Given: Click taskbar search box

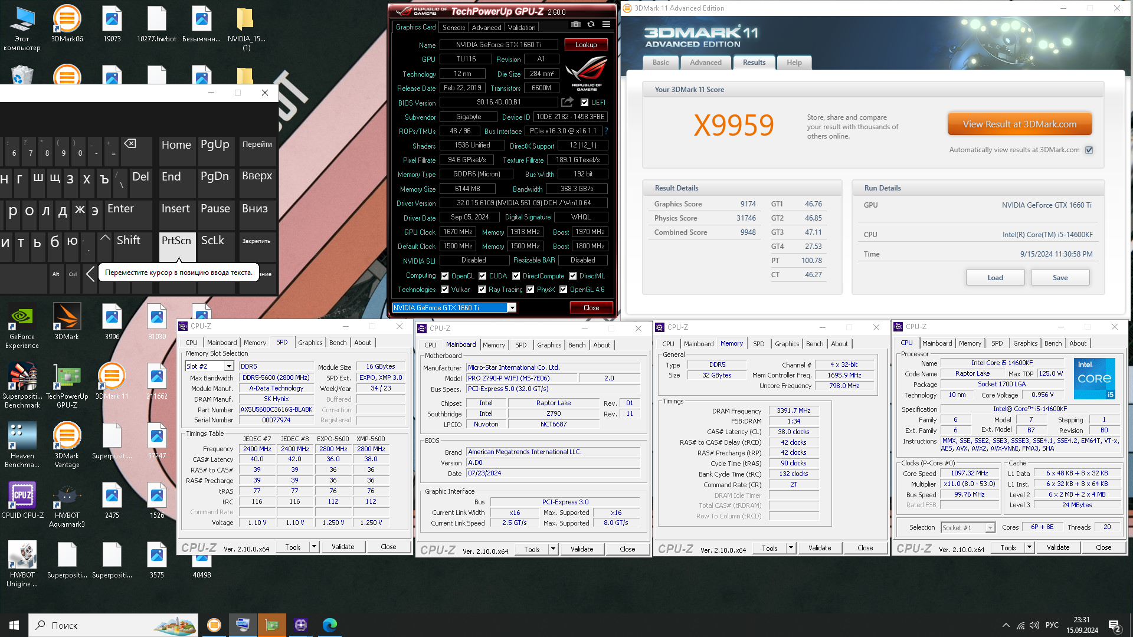Looking at the screenshot, I should click(113, 625).
